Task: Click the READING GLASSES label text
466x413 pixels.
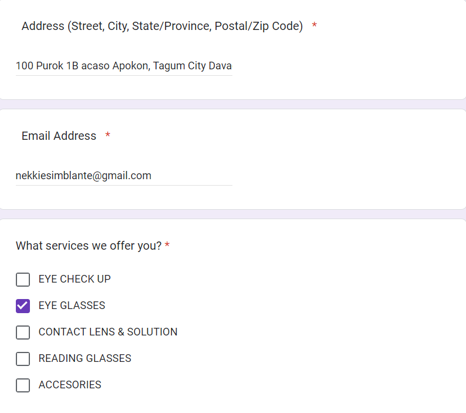Action: click(85, 358)
